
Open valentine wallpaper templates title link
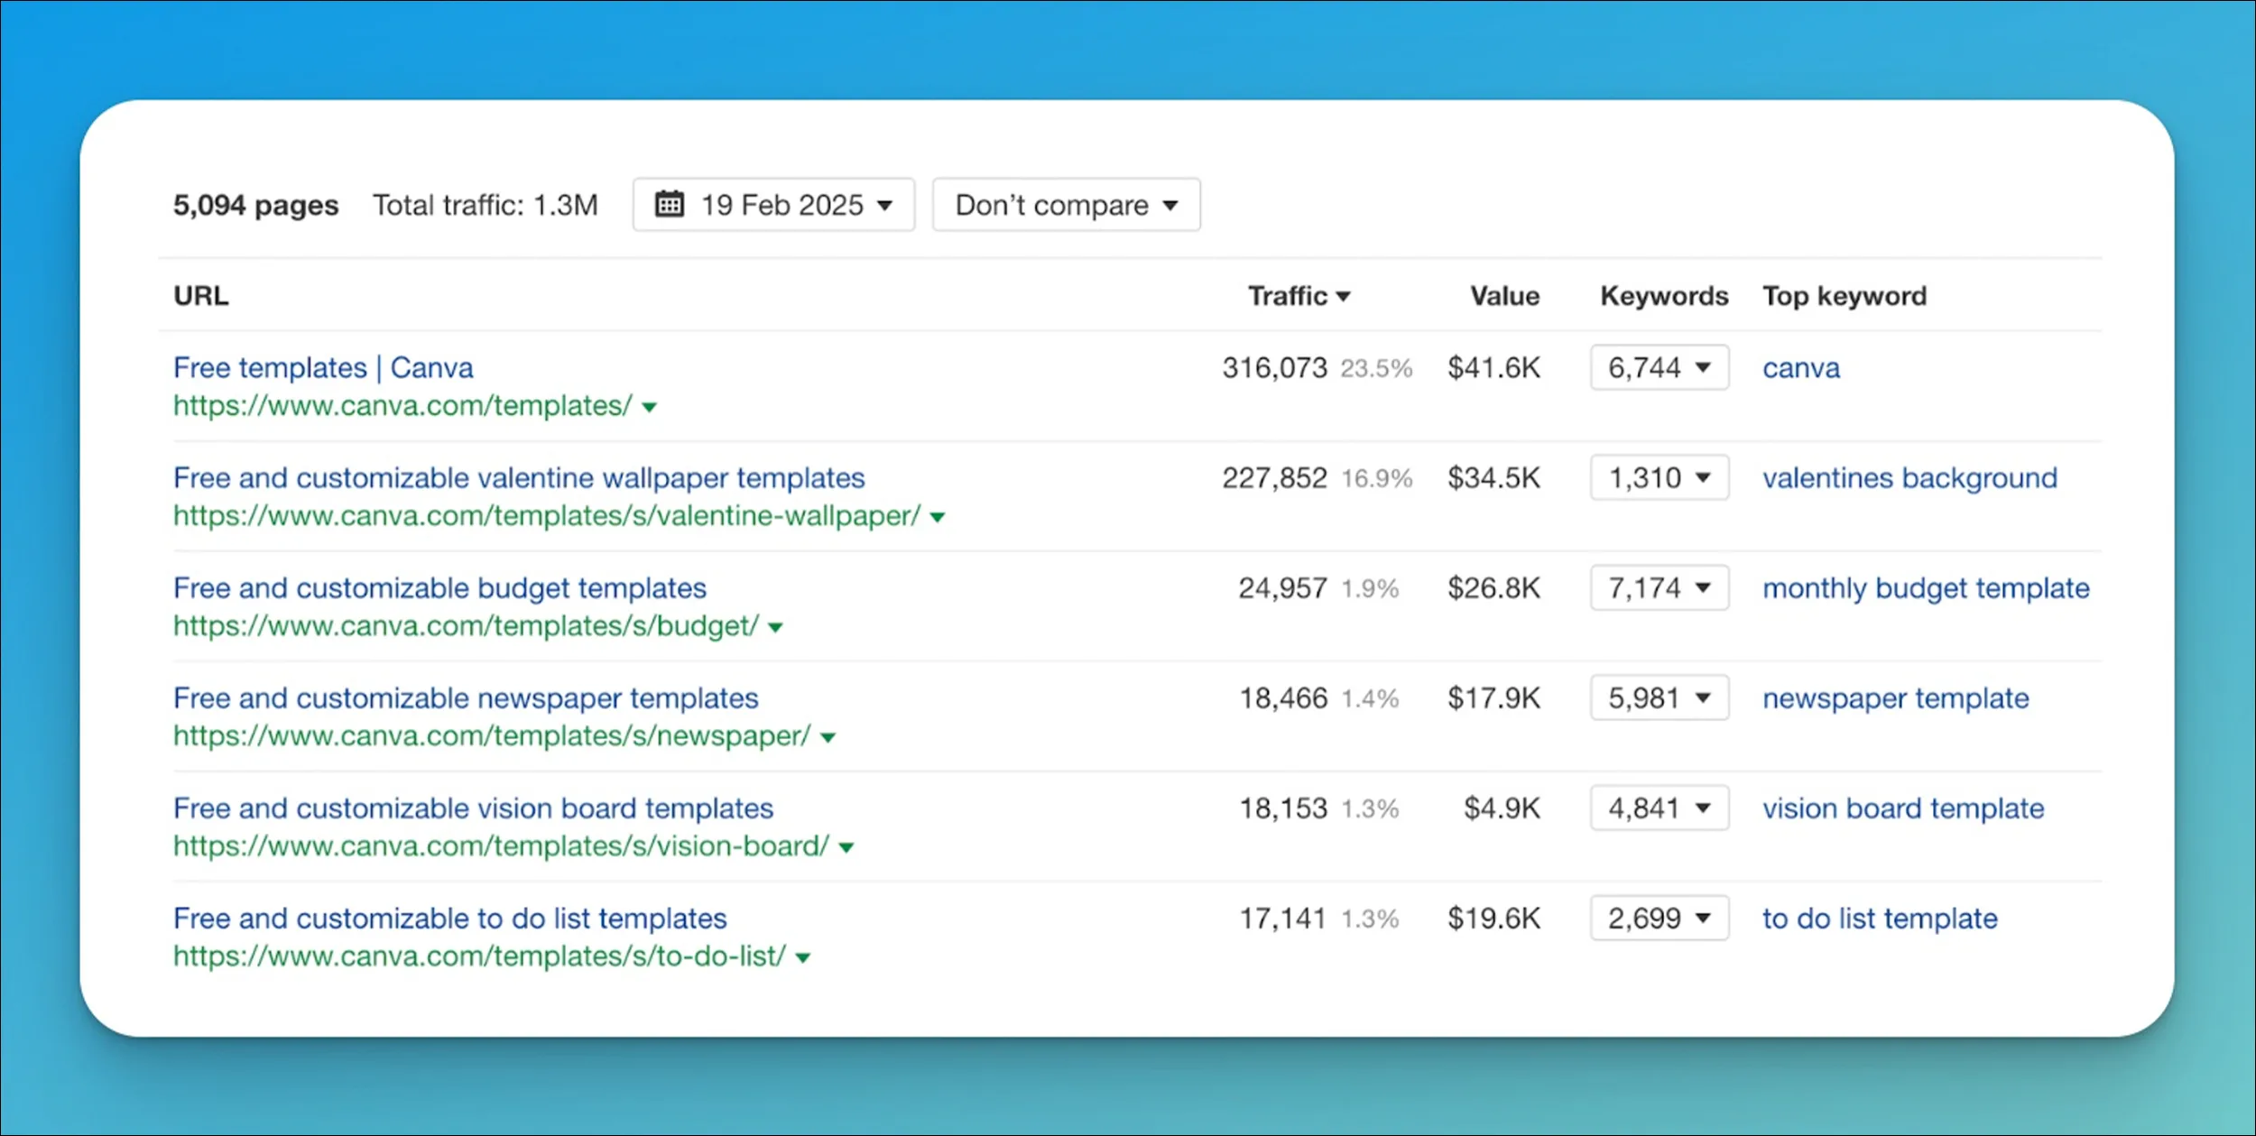(519, 477)
